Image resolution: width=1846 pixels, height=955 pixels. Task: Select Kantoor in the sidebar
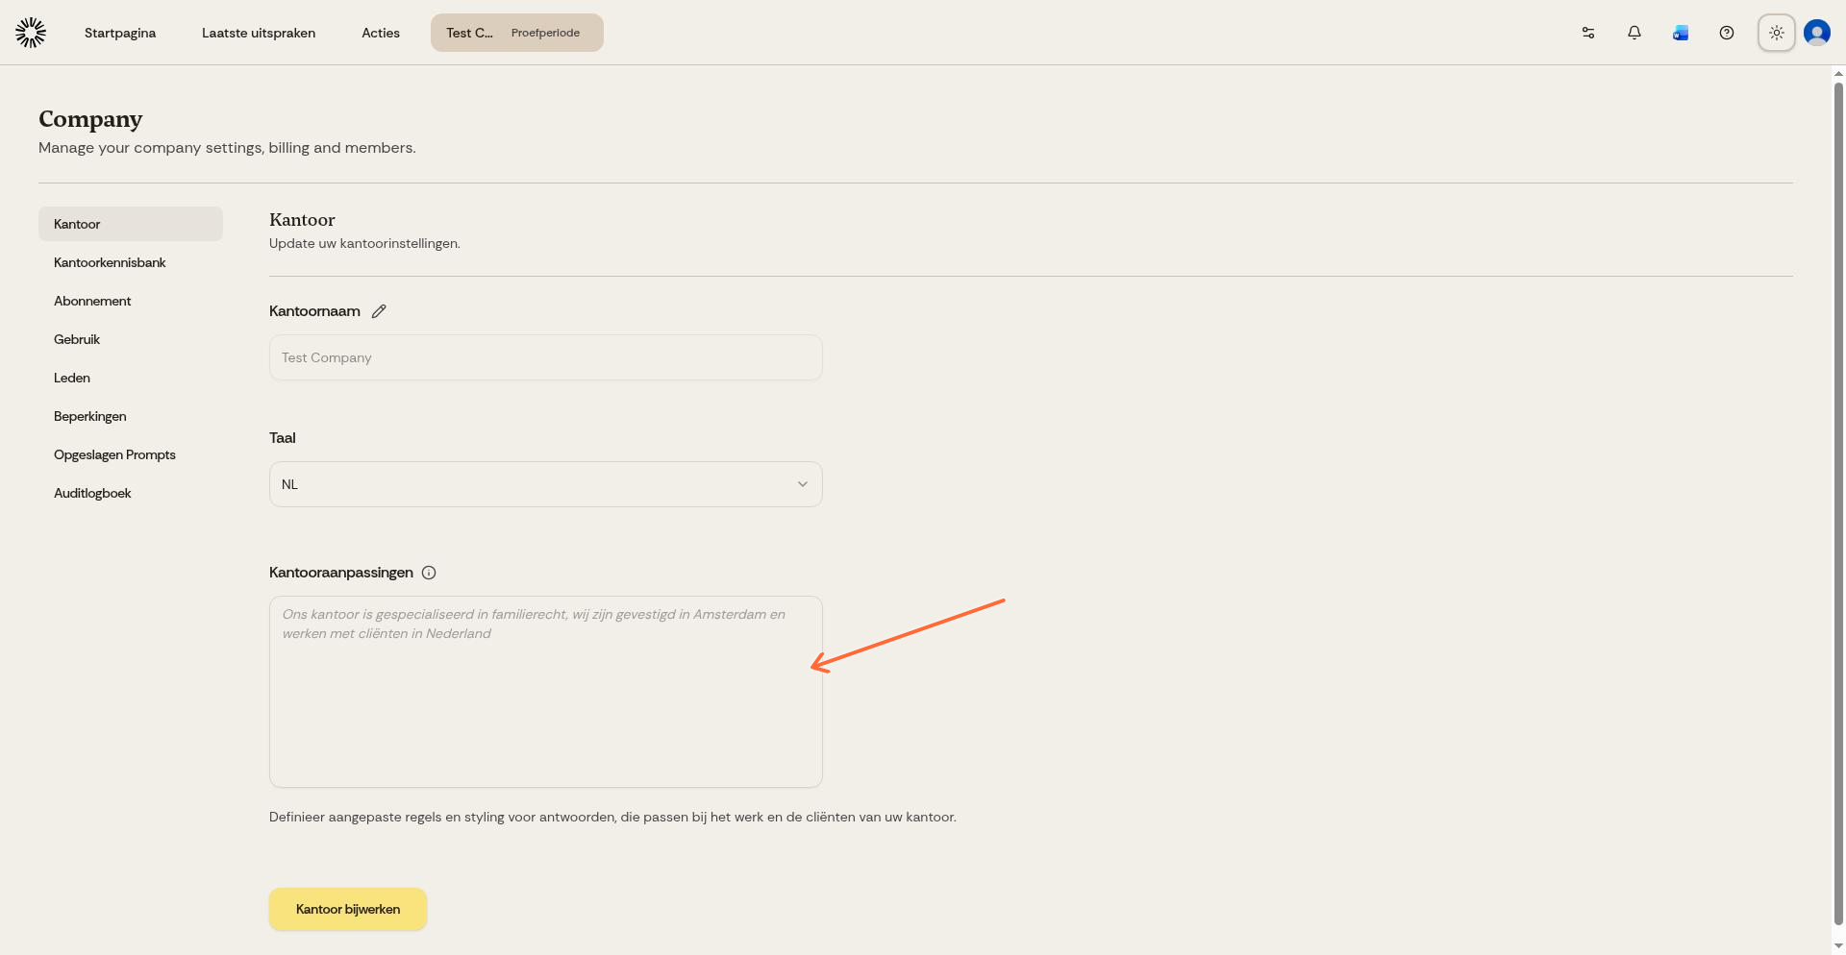coord(131,224)
